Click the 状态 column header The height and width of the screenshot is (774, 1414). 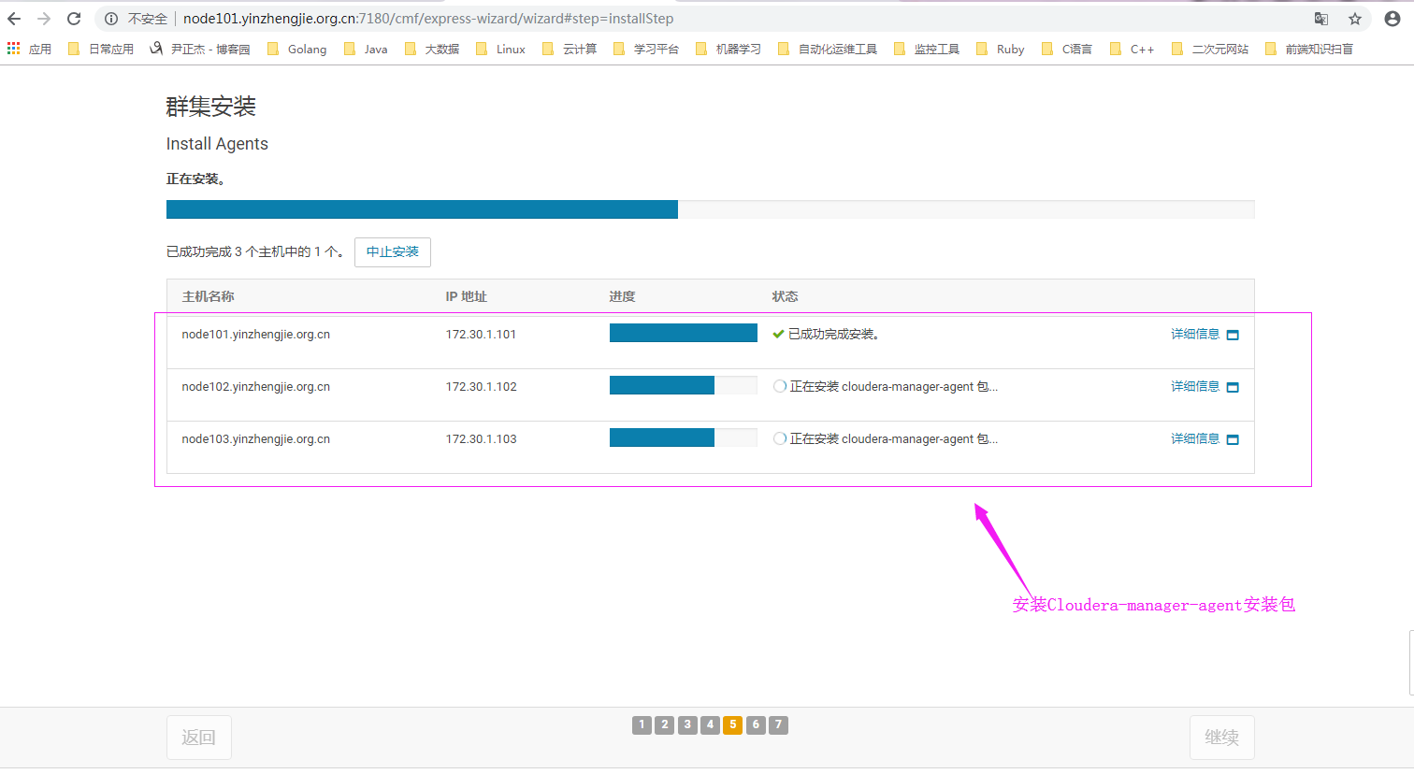[785, 296]
